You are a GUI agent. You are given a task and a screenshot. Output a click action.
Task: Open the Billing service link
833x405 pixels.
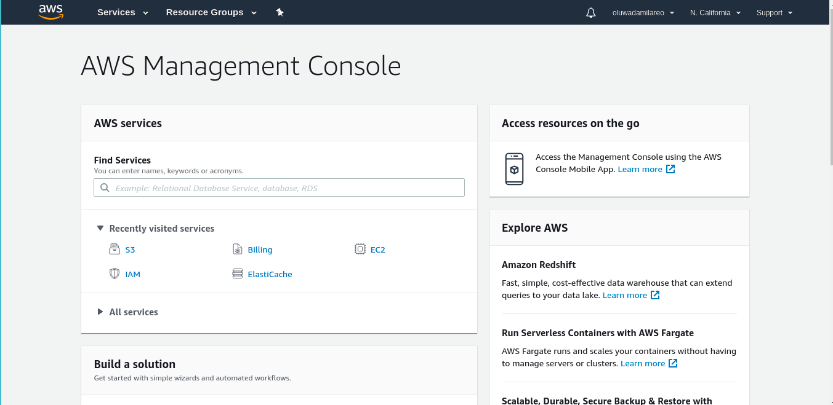pos(260,250)
